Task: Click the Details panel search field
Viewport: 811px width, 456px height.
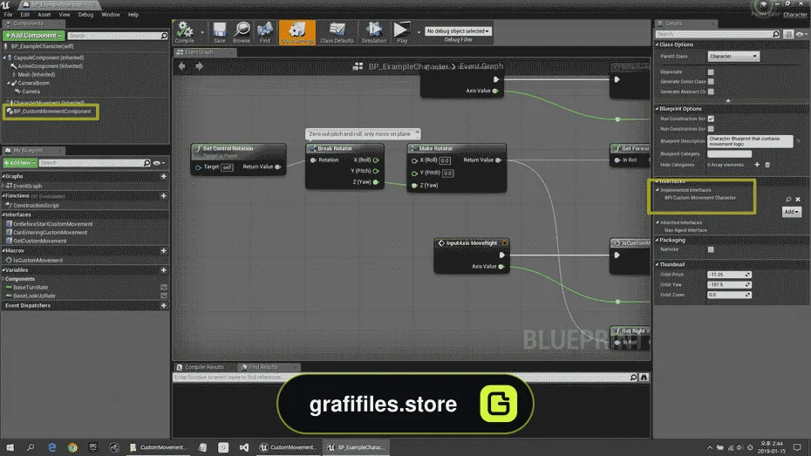Action: [718, 34]
